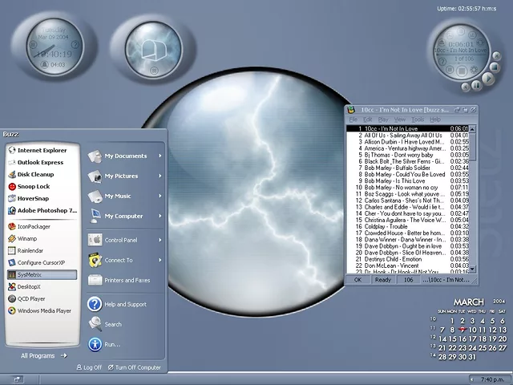Open the Tools menu in the playlist window
The image size is (513, 385).
(x=417, y=120)
